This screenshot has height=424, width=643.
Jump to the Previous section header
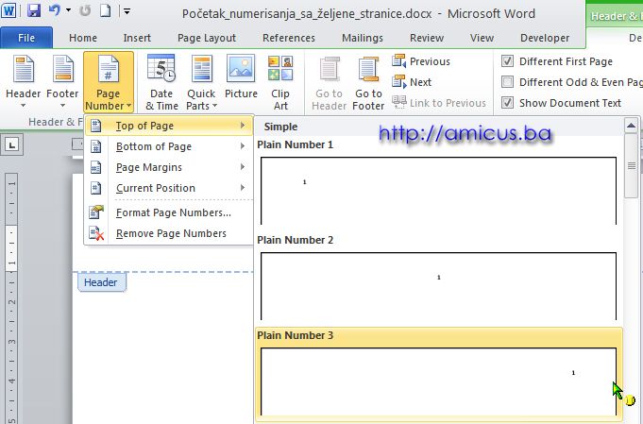421,61
